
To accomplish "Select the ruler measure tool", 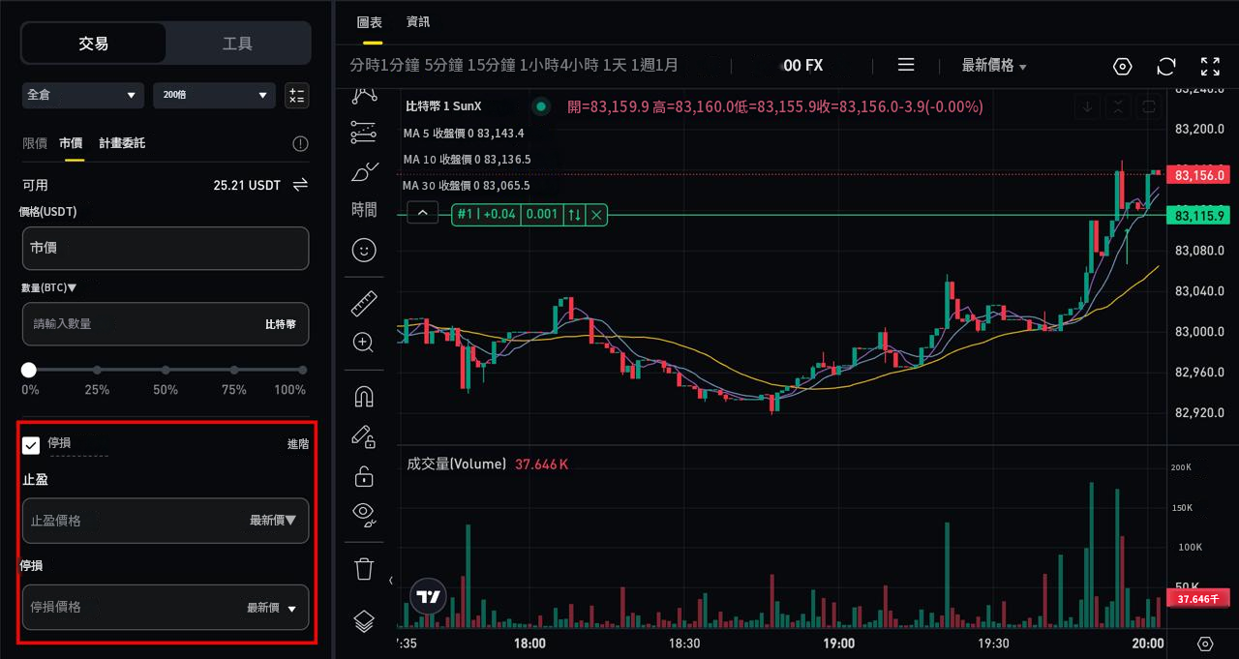I will [x=364, y=304].
